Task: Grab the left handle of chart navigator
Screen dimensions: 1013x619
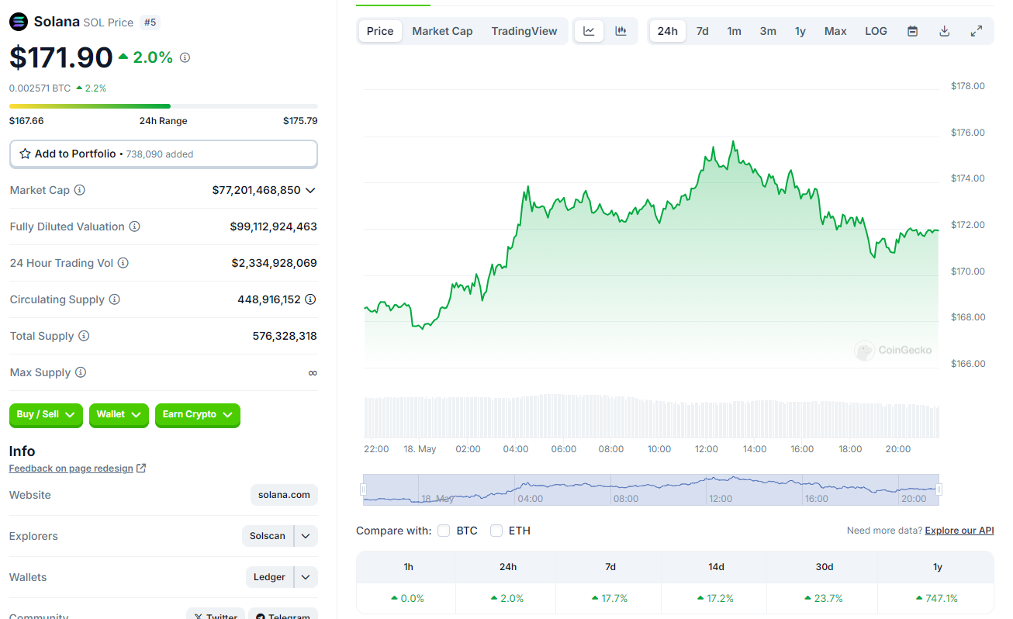Action: click(x=363, y=489)
